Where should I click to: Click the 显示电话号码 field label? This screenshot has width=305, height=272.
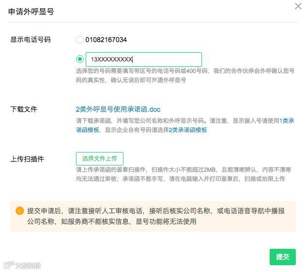click(30, 40)
